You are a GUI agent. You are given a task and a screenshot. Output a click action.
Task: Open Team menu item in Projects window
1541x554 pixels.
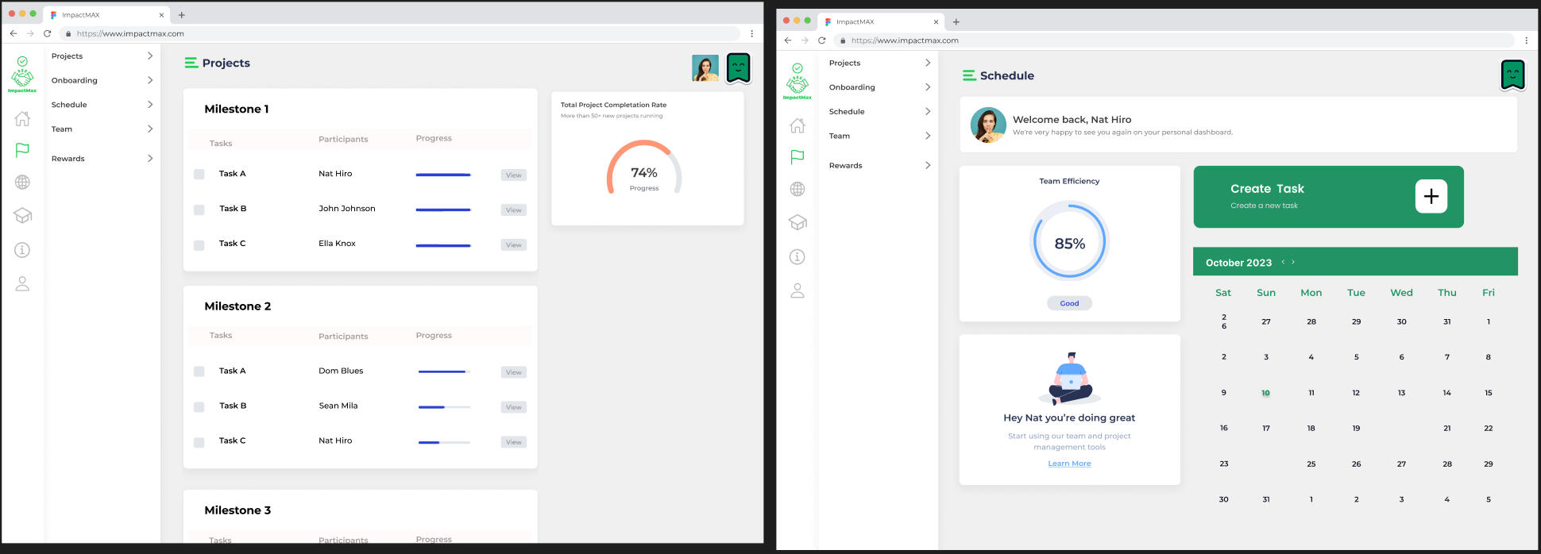coord(62,129)
